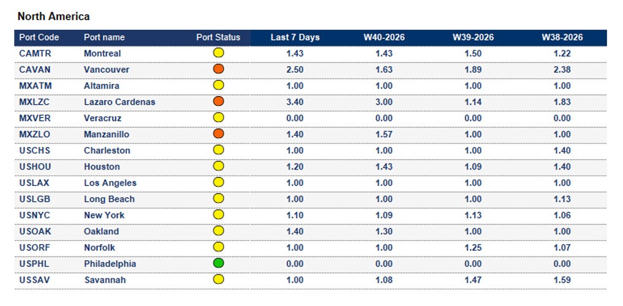Click Norfolk's W39-2026 value 1.25
The width and height of the screenshot is (623, 306).
pos(473,248)
